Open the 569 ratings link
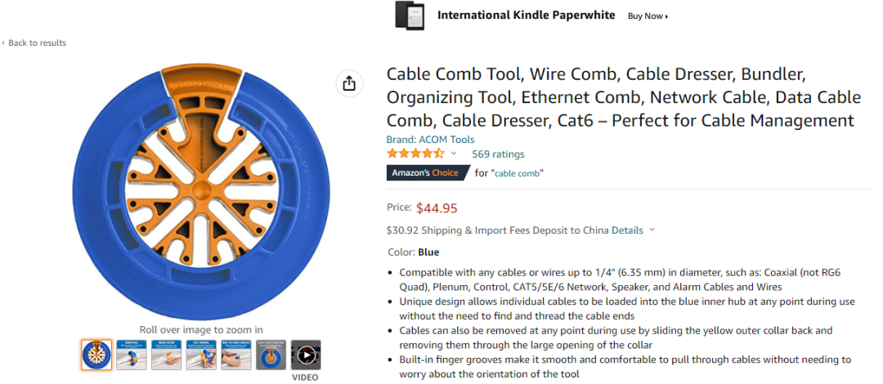 pyautogui.click(x=498, y=154)
